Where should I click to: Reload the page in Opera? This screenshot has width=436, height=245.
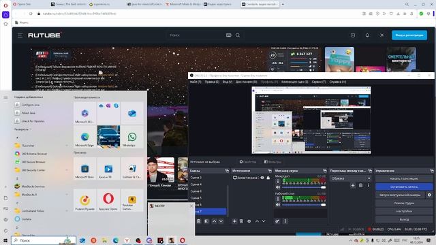(31, 14)
